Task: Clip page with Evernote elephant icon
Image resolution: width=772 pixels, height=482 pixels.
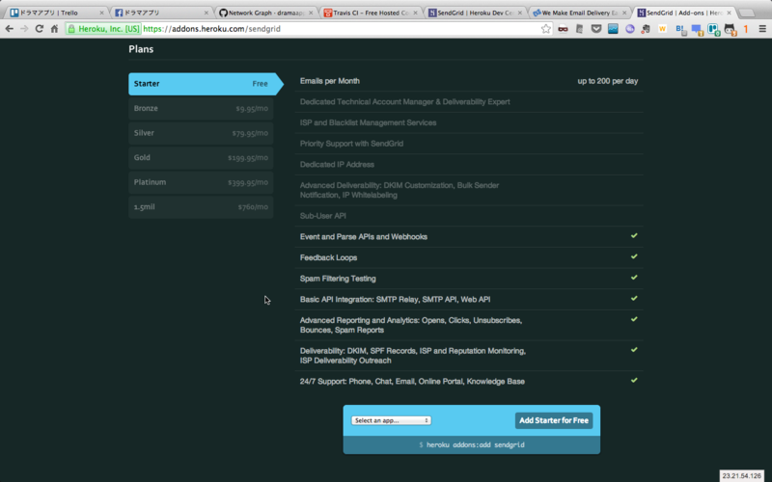Action: coord(646,29)
